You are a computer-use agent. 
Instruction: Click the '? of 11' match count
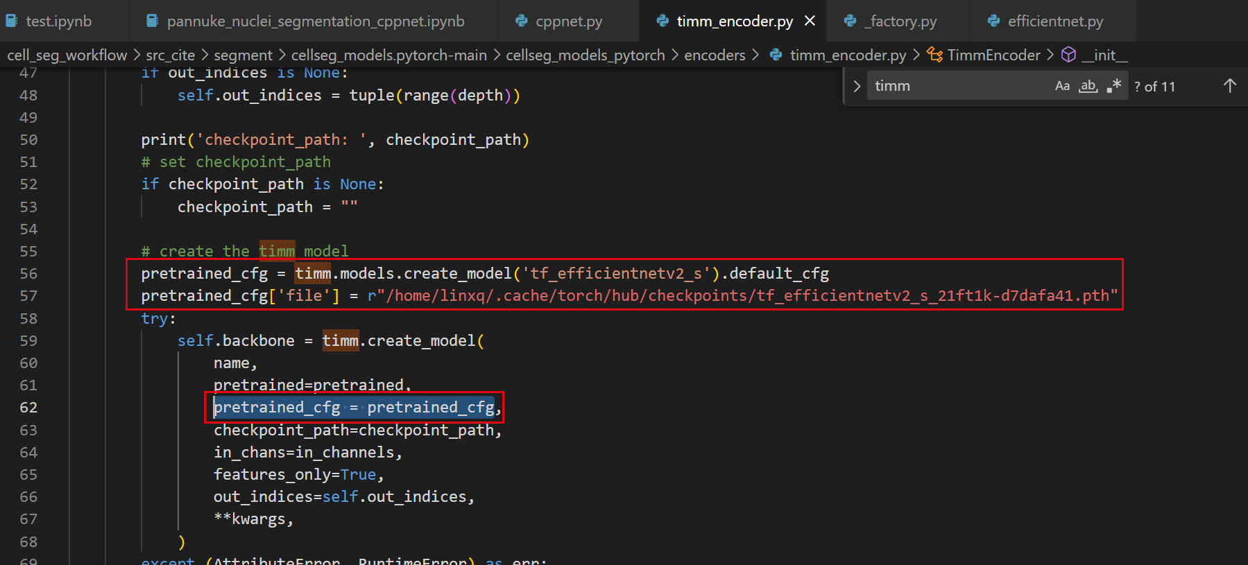1154,87
